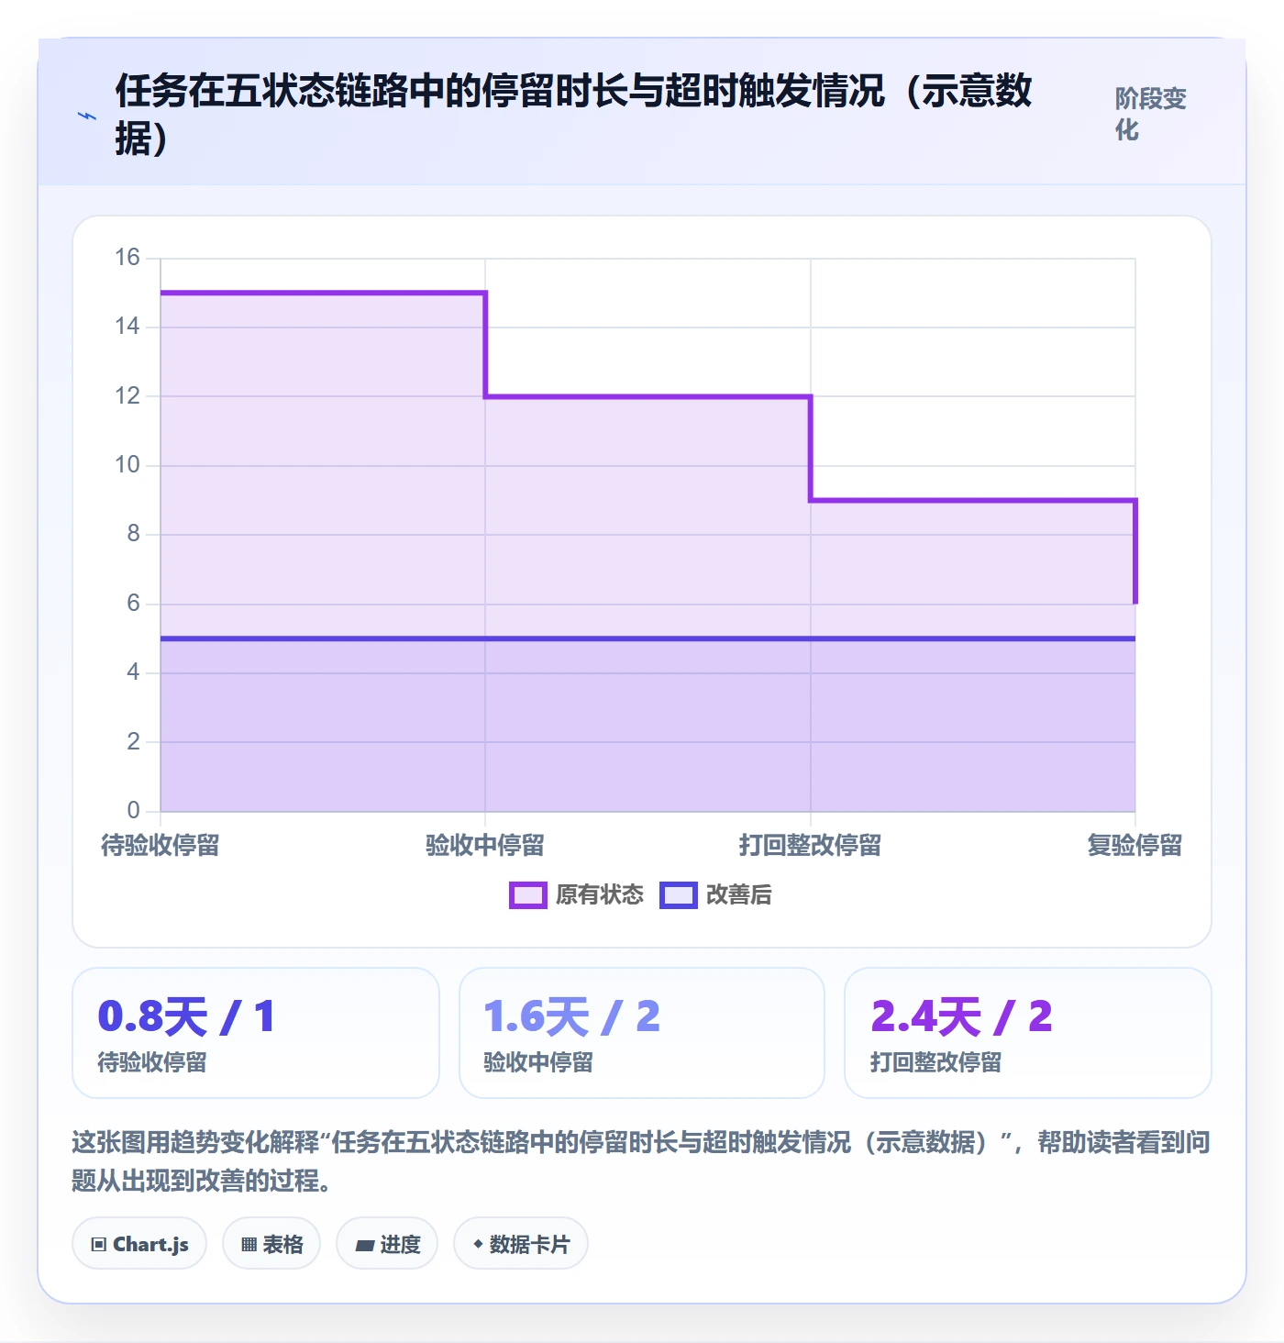
Task: Open the 0.8天 / 1 待验收停留 card
Action: (x=256, y=1033)
